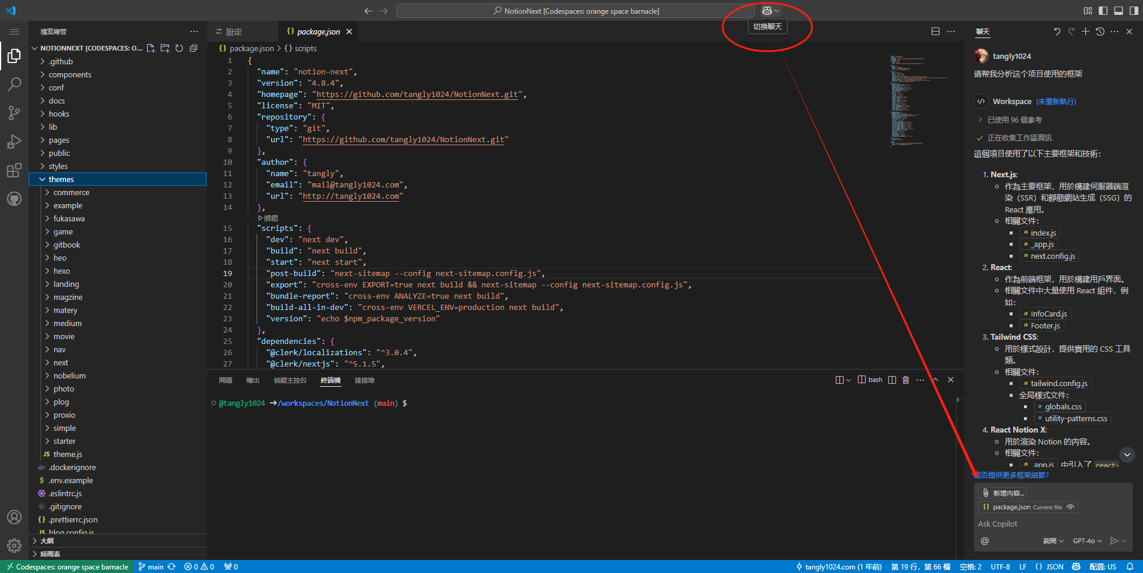
Task: Open the send options dropdown arrow
Action: tap(1124, 541)
